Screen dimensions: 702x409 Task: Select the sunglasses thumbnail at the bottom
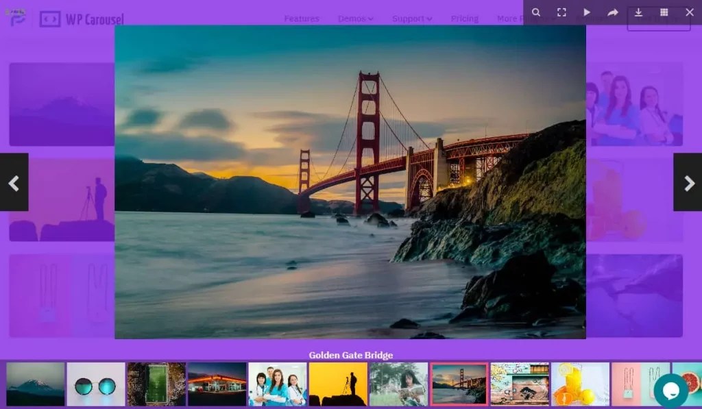click(x=95, y=383)
